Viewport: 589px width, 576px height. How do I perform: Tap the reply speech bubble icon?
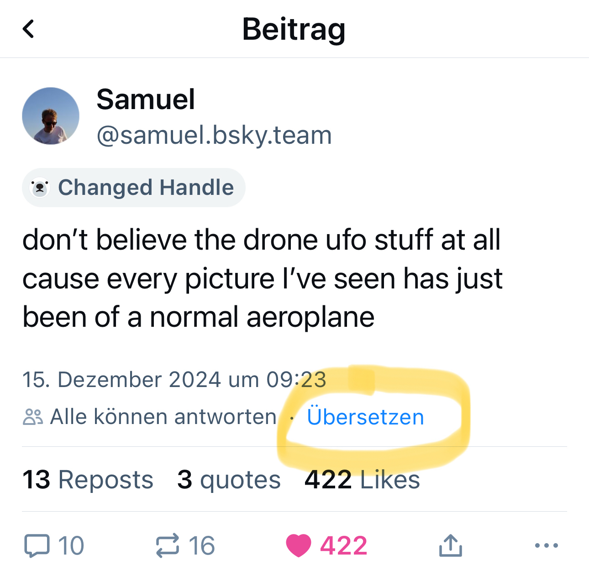coord(37,545)
